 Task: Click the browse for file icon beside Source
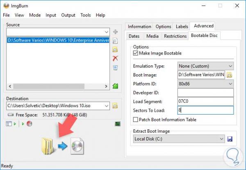point(115,41)
